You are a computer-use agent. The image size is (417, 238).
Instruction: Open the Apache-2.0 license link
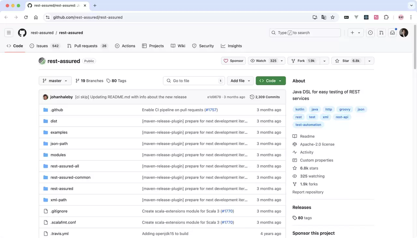pyautogui.click(x=317, y=144)
